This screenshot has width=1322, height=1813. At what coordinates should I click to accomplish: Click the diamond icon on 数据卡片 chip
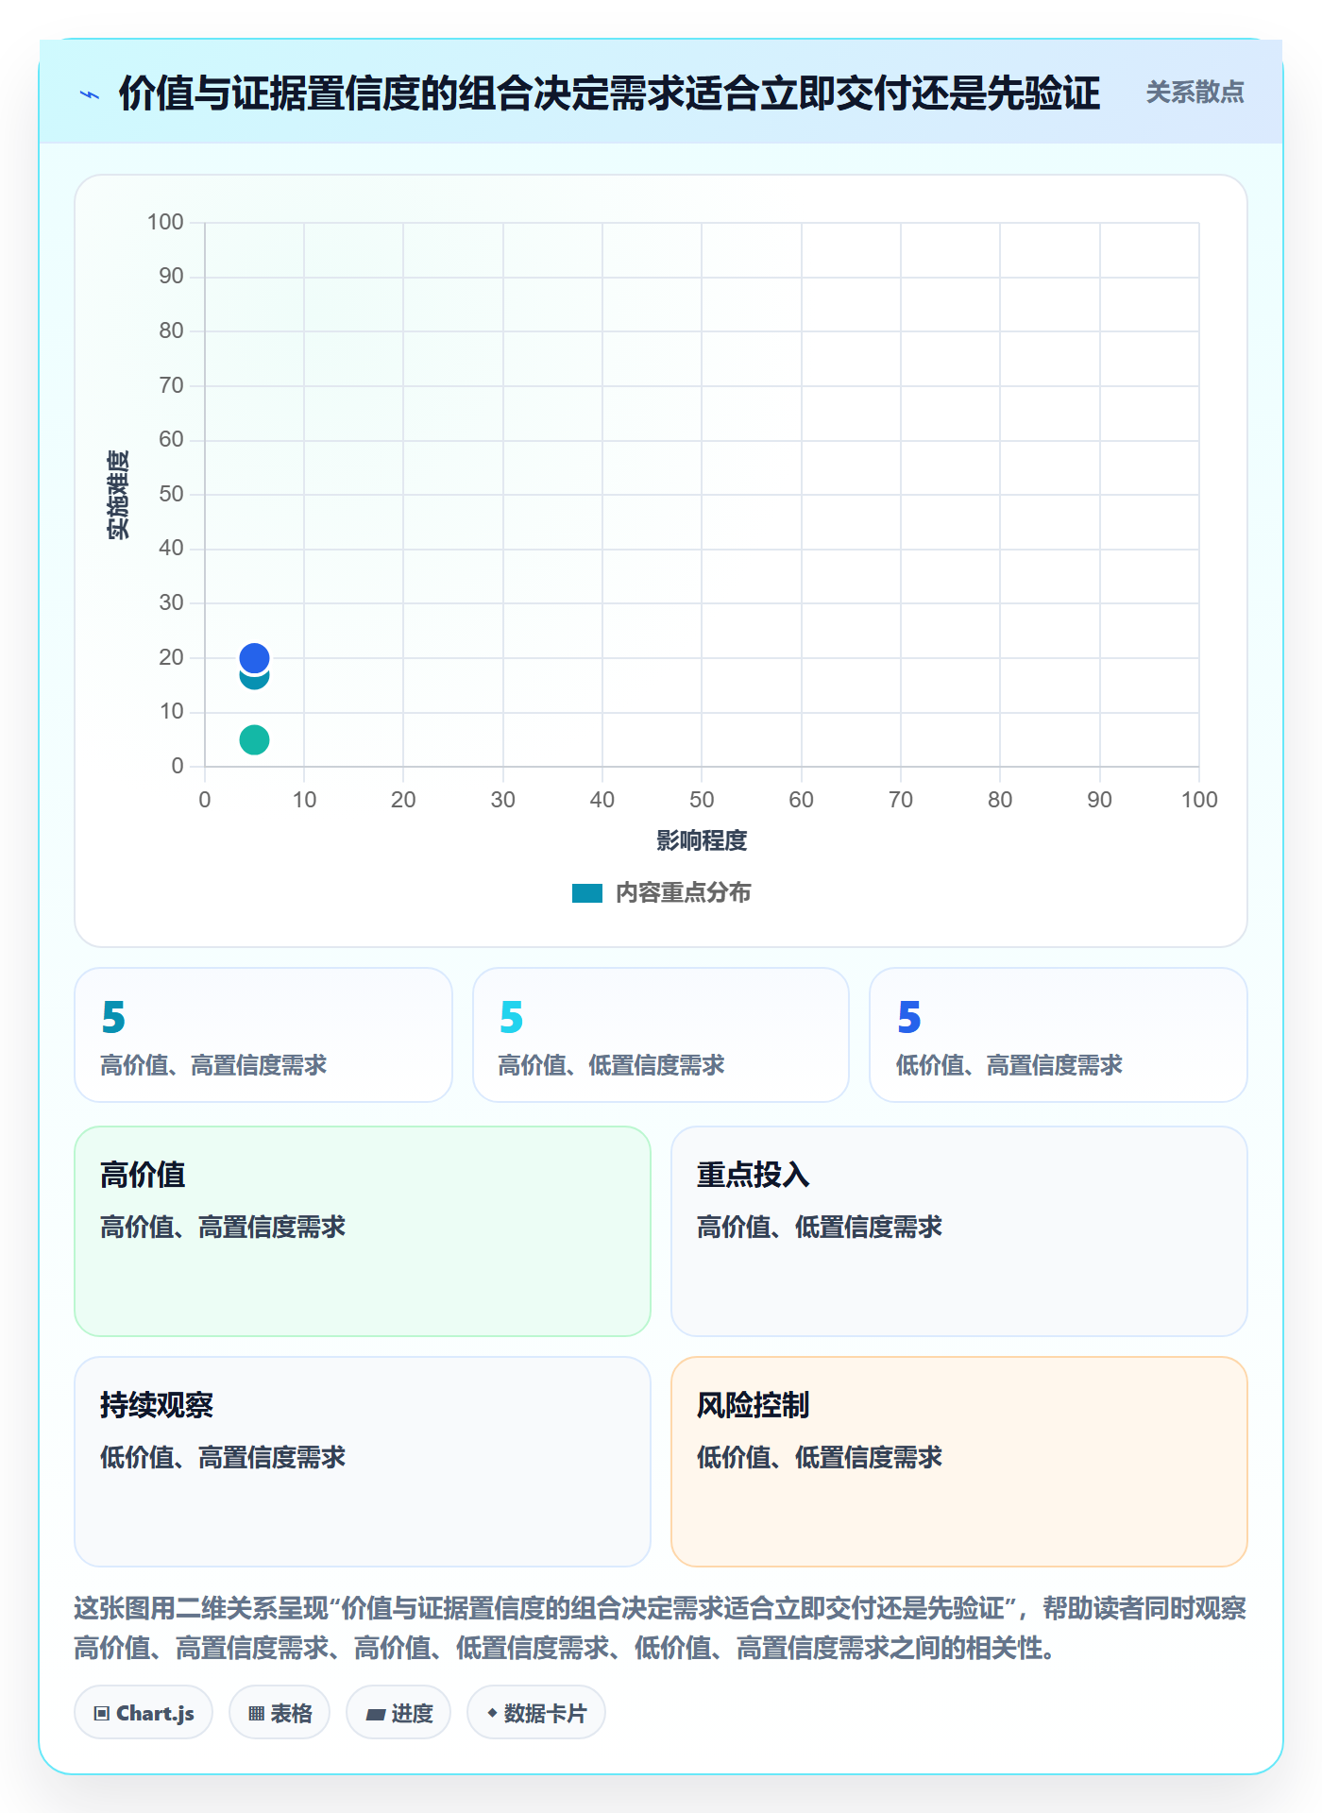point(492,1713)
